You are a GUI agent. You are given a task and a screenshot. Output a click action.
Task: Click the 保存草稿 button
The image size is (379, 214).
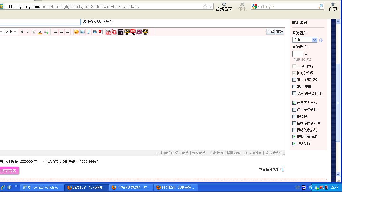[x=8, y=171]
